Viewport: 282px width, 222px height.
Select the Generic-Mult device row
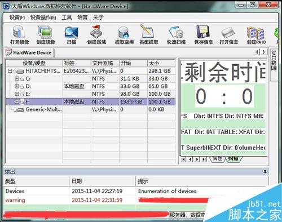click(x=91, y=109)
